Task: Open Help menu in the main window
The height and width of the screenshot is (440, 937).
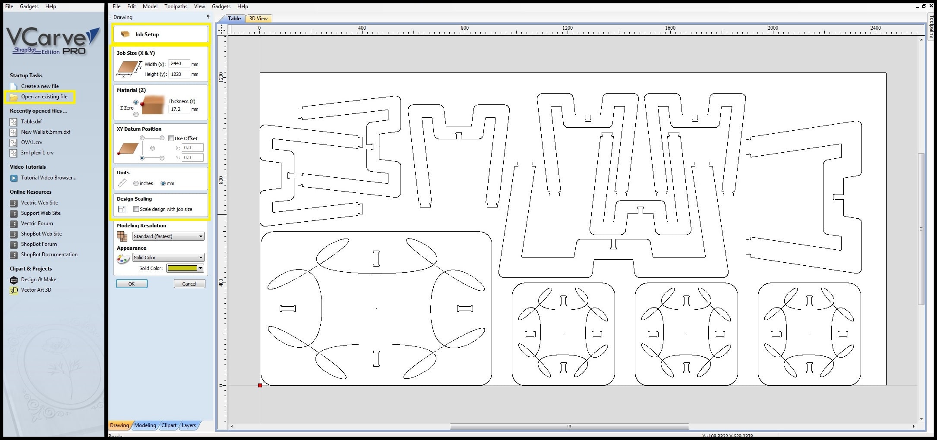Action: click(x=243, y=6)
